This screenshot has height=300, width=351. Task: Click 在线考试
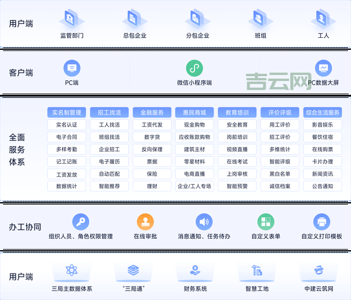(237, 161)
